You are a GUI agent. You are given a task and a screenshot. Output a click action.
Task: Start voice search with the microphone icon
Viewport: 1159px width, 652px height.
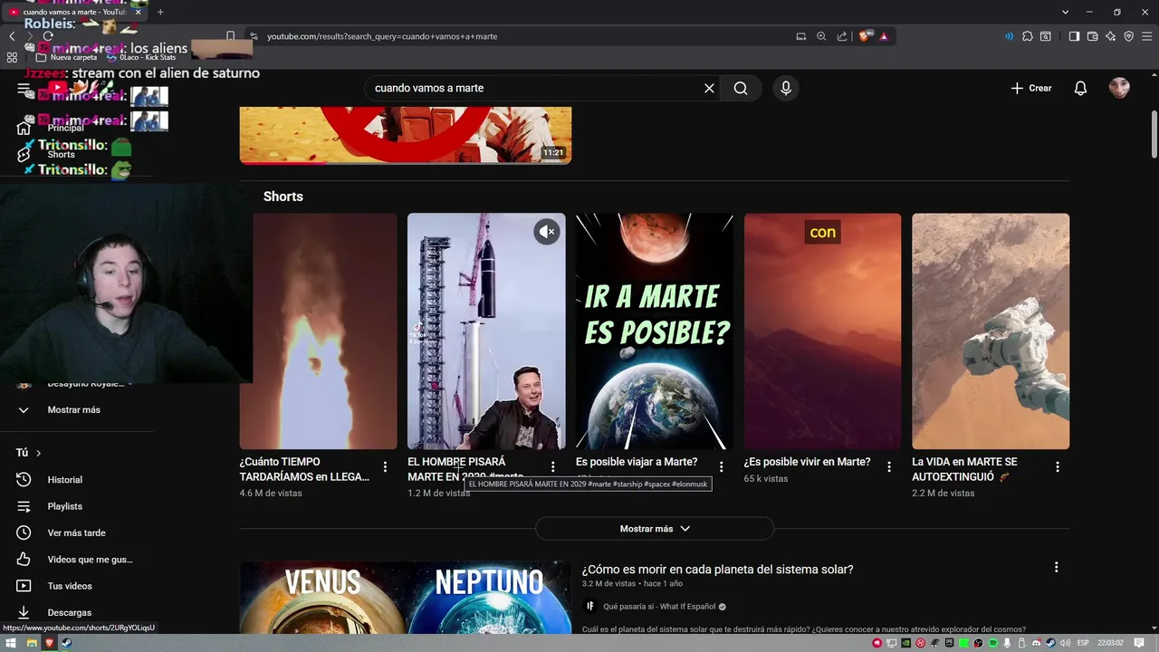click(786, 88)
